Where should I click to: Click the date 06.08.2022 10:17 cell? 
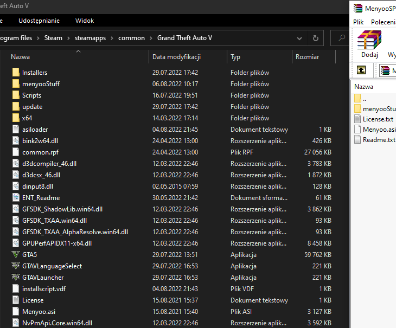175,84
